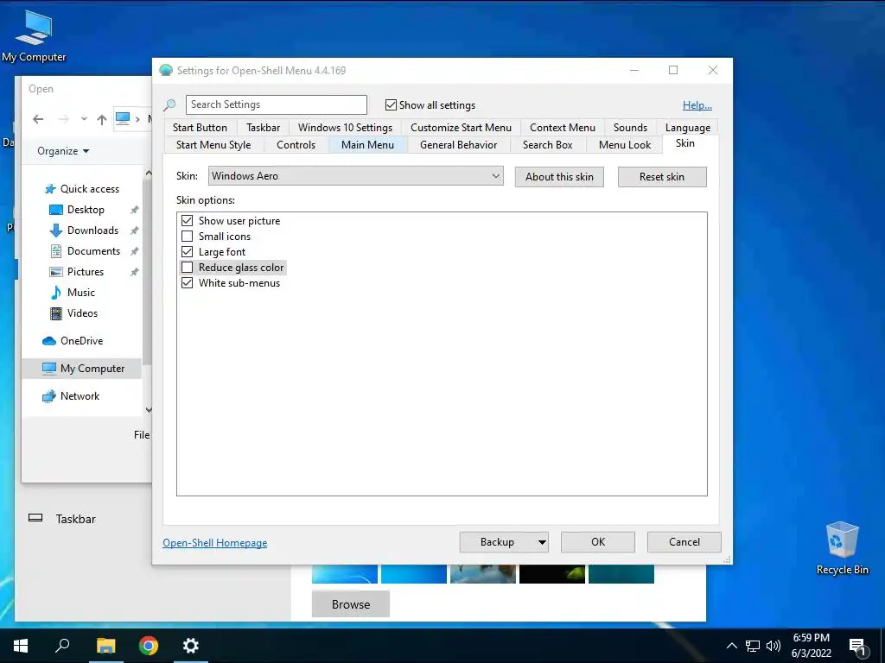Open the Organize dropdown menu
Viewport: 885px width, 663px height.
coord(62,151)
